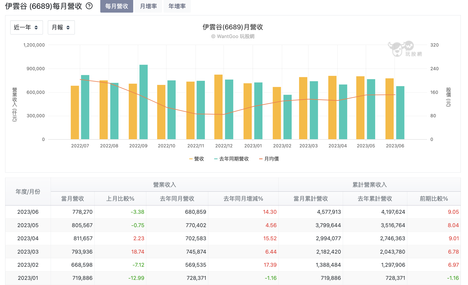
Task: Click the WantGoo 玩股網 copyright credit
Action: pos(233,36)
